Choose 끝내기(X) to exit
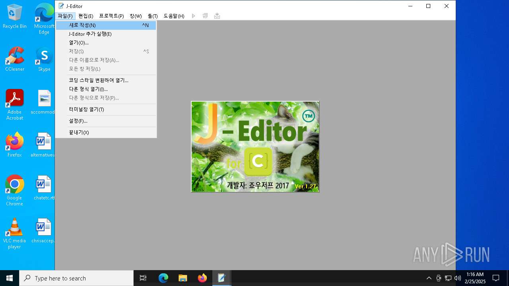509x286 pixels. tap(106, 132)
